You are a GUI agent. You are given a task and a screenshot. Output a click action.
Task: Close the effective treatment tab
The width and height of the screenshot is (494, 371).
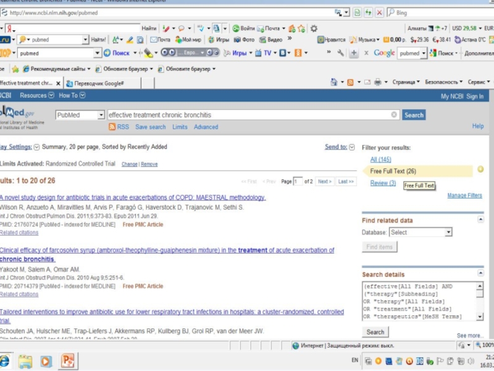point(58,83)
